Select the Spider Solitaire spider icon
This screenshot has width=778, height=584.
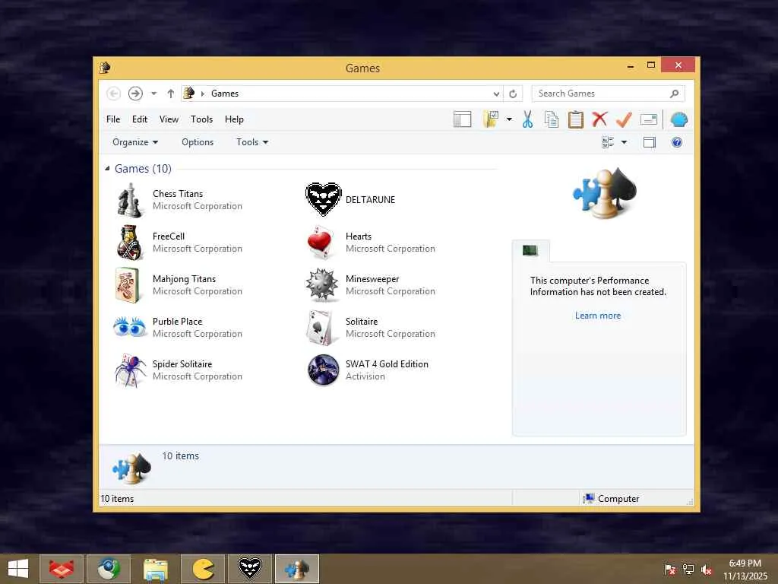130,370
